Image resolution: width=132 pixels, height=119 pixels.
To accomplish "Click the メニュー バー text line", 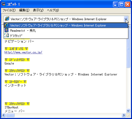I will (15, 111).
